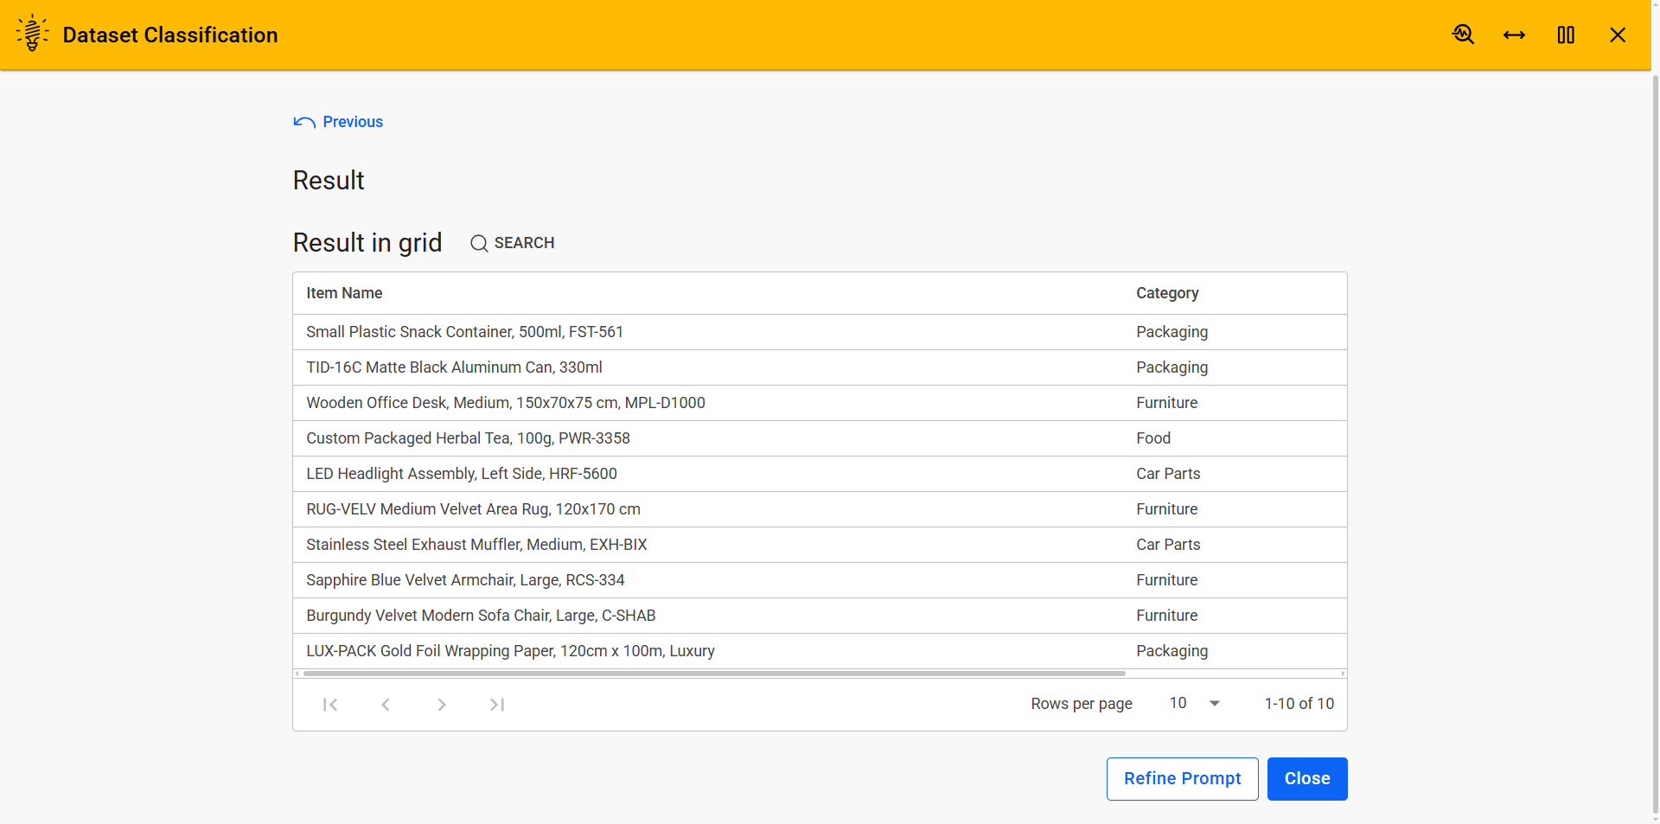Expand the Rows per page dropdown

pyautogui.click(x=1194, y=704)
